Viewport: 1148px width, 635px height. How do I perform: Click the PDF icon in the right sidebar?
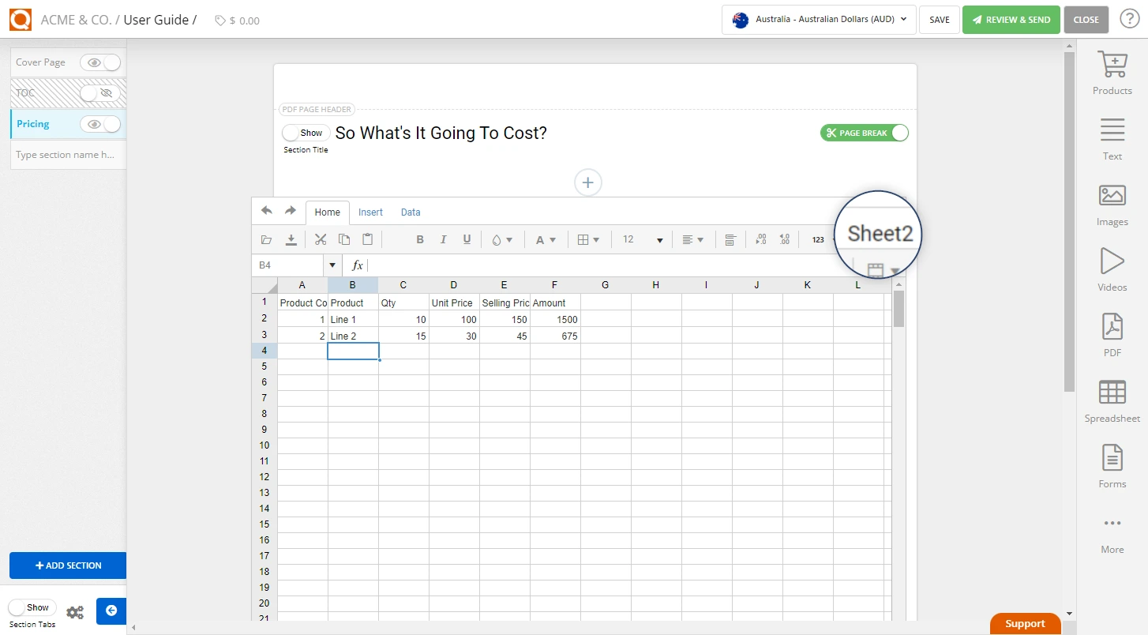[1112, 333]
